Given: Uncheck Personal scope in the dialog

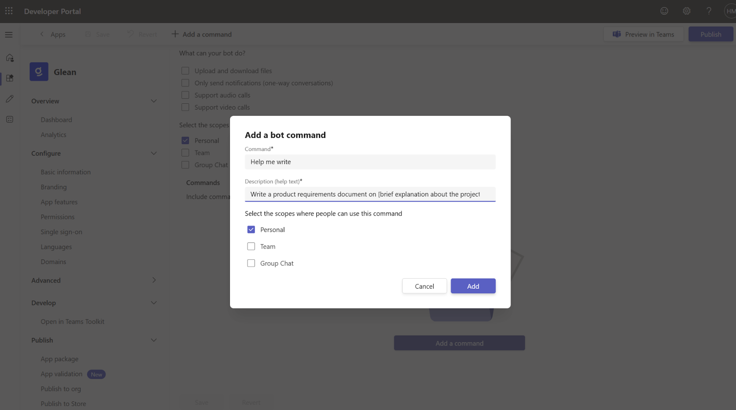Looking at the screenshot, I should [251, 230].
